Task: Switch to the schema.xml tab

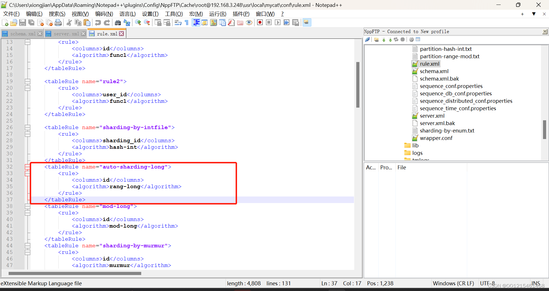Action: (22, 34)
